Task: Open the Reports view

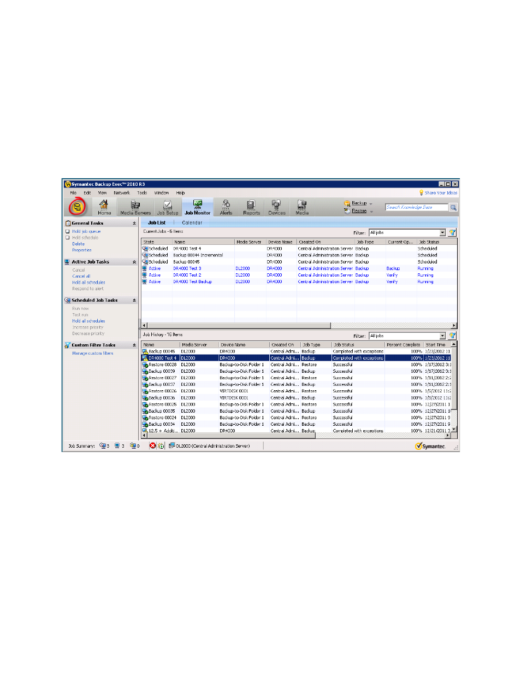Action: click(251, 207)
